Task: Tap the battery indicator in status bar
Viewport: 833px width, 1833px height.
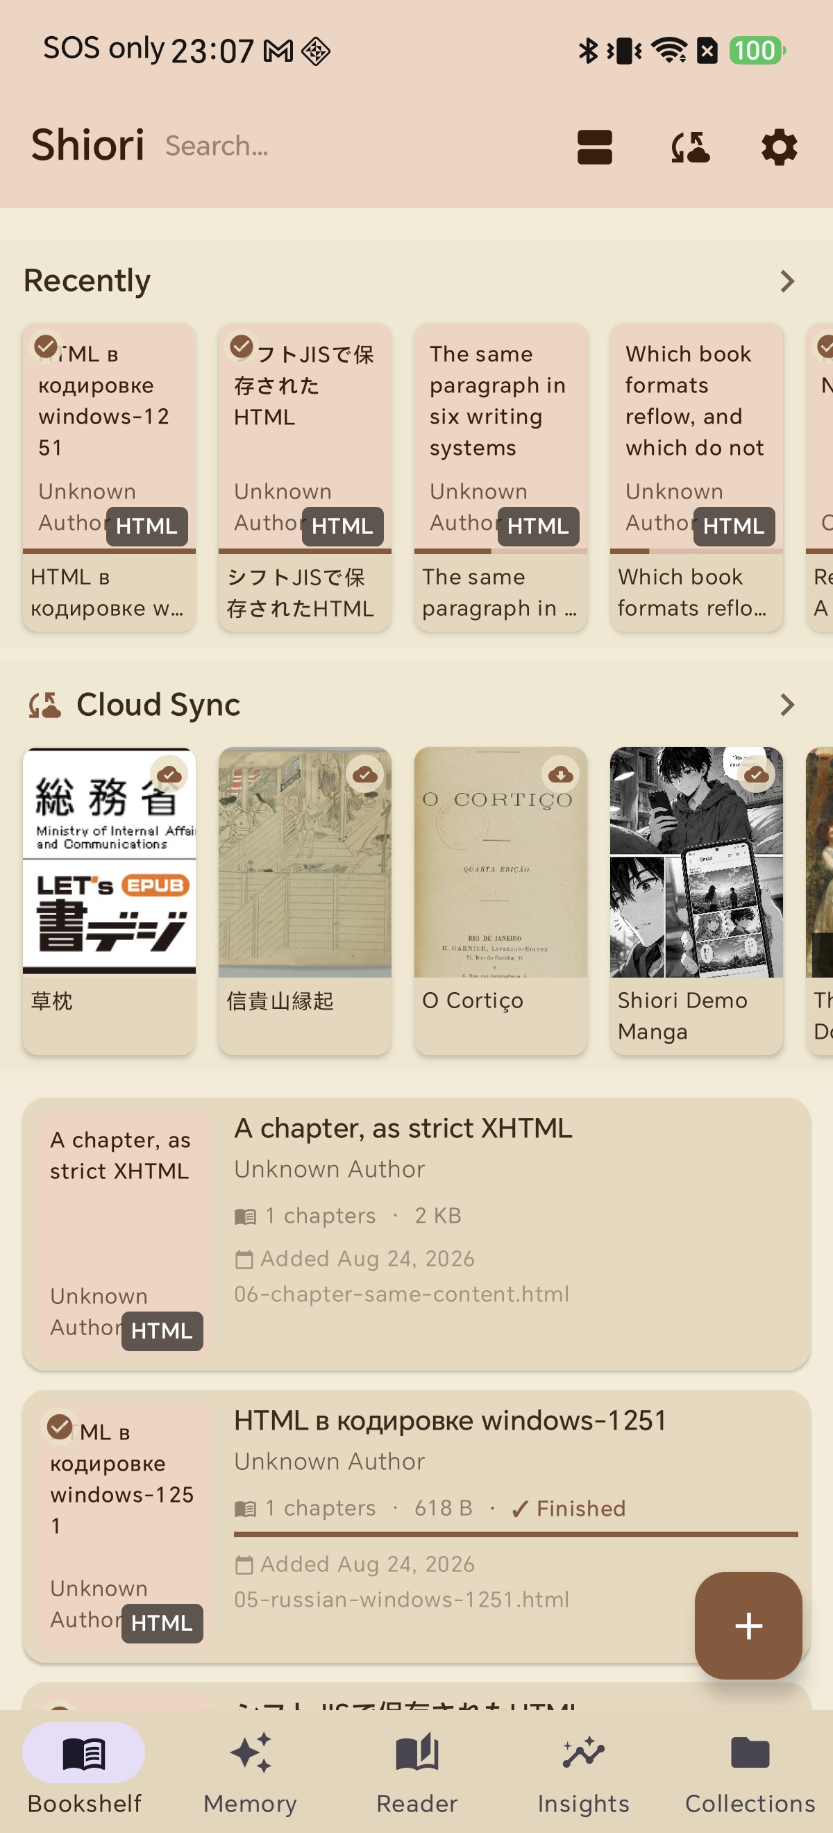Action: tap(757, 51)
